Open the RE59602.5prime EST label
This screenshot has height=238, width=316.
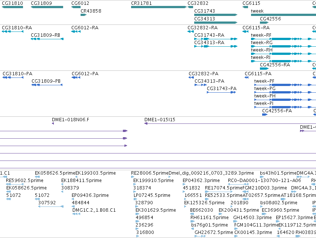25,181
